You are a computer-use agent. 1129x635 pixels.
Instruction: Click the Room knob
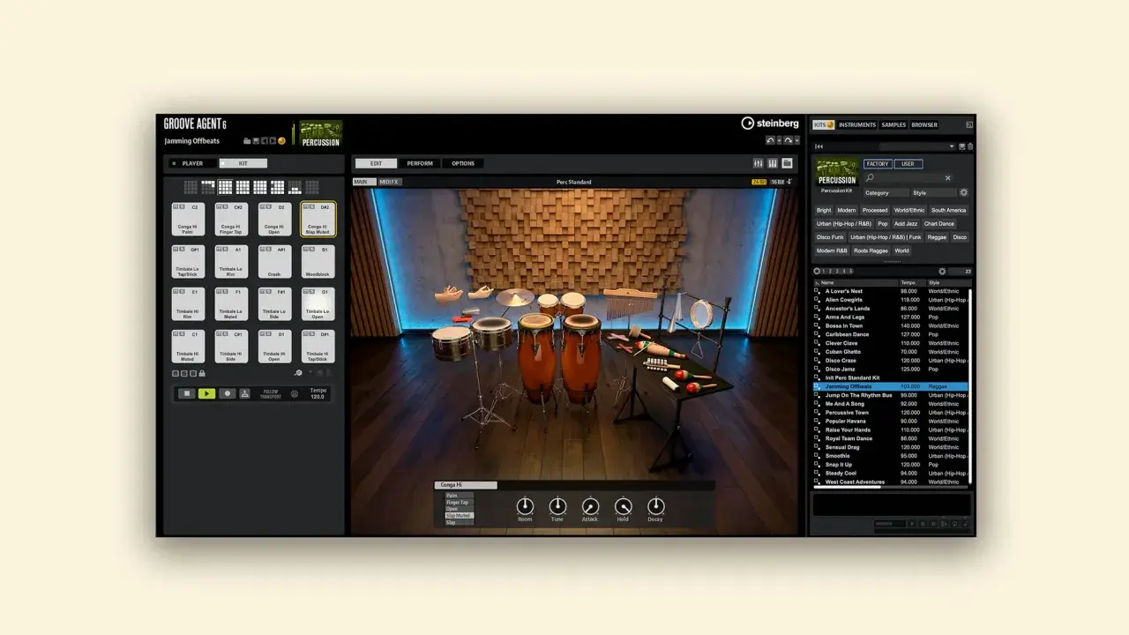(525, 507)
